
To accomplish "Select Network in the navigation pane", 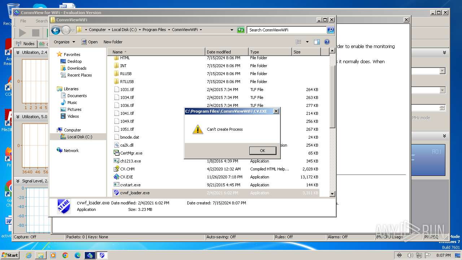I will [x=71, y=151].
